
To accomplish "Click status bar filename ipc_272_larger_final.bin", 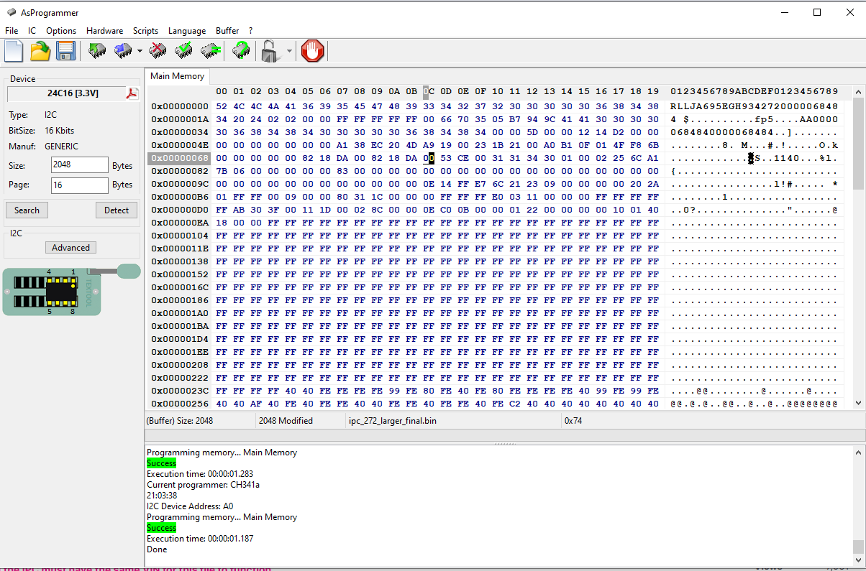I will [392, 421].
